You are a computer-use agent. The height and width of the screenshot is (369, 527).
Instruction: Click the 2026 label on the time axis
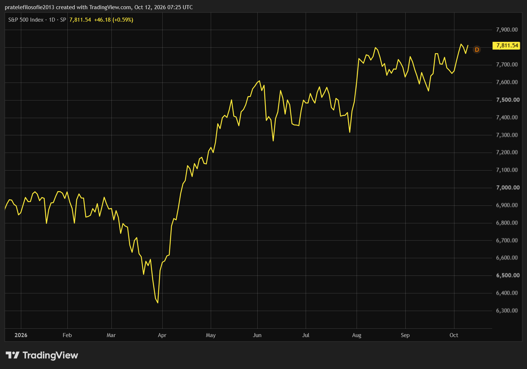pos(21,335)
